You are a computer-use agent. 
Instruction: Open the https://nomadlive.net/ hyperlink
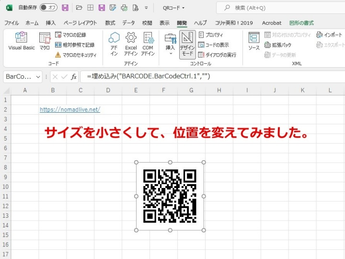70,109
